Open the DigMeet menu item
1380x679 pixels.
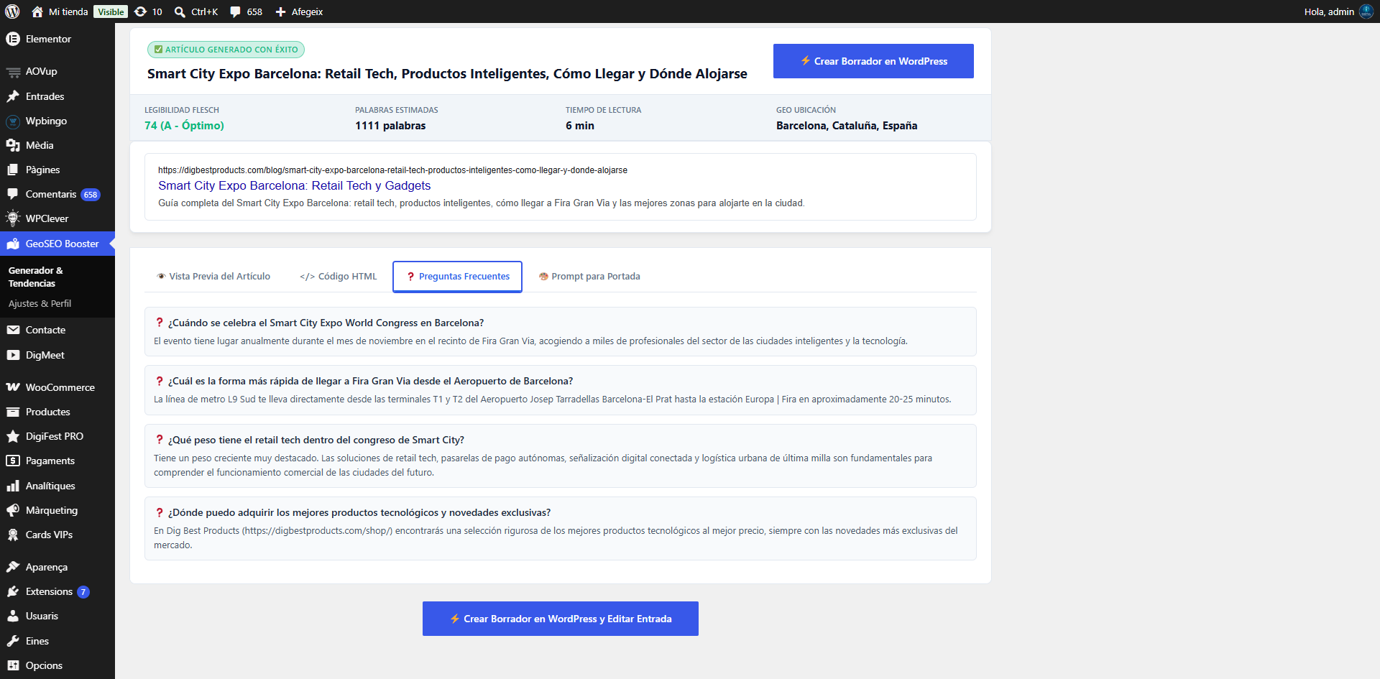tap(57, 355)
